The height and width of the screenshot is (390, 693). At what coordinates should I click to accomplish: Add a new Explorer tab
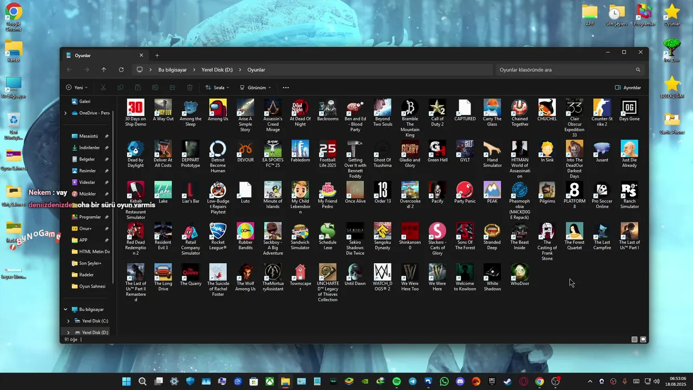point(157,55)
